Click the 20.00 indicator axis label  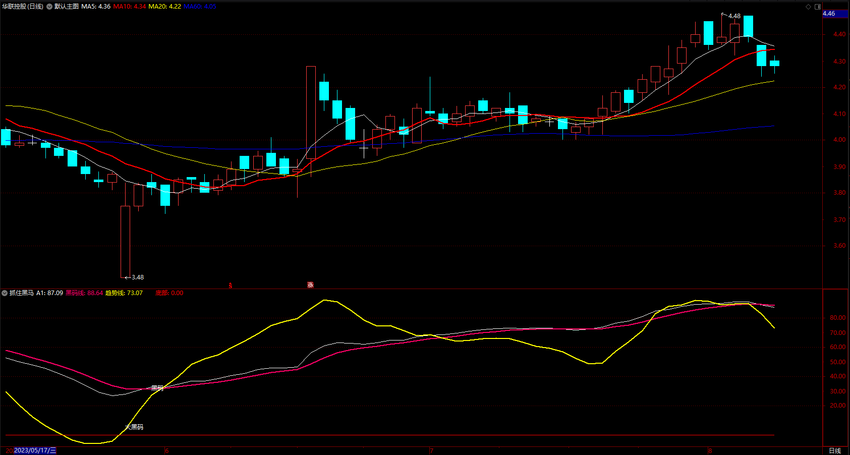coord(838,406)
